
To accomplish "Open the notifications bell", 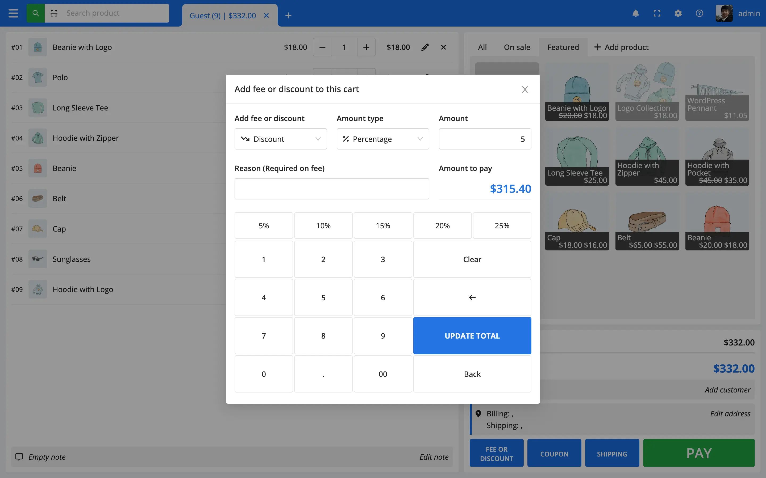I will pos(636,13).
